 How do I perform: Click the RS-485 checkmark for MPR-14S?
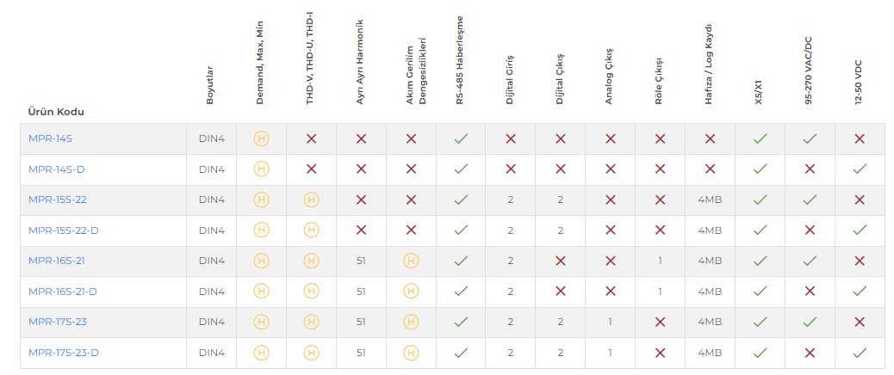coord(461,138)
